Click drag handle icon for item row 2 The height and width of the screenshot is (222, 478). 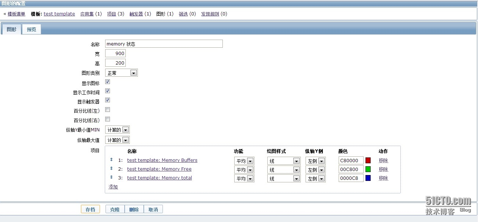click(111, 168)
